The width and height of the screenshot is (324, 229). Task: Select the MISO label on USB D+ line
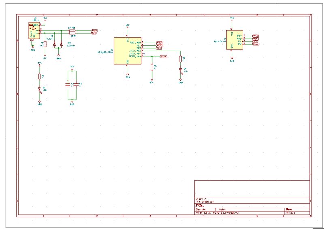[x=94, y=30]
